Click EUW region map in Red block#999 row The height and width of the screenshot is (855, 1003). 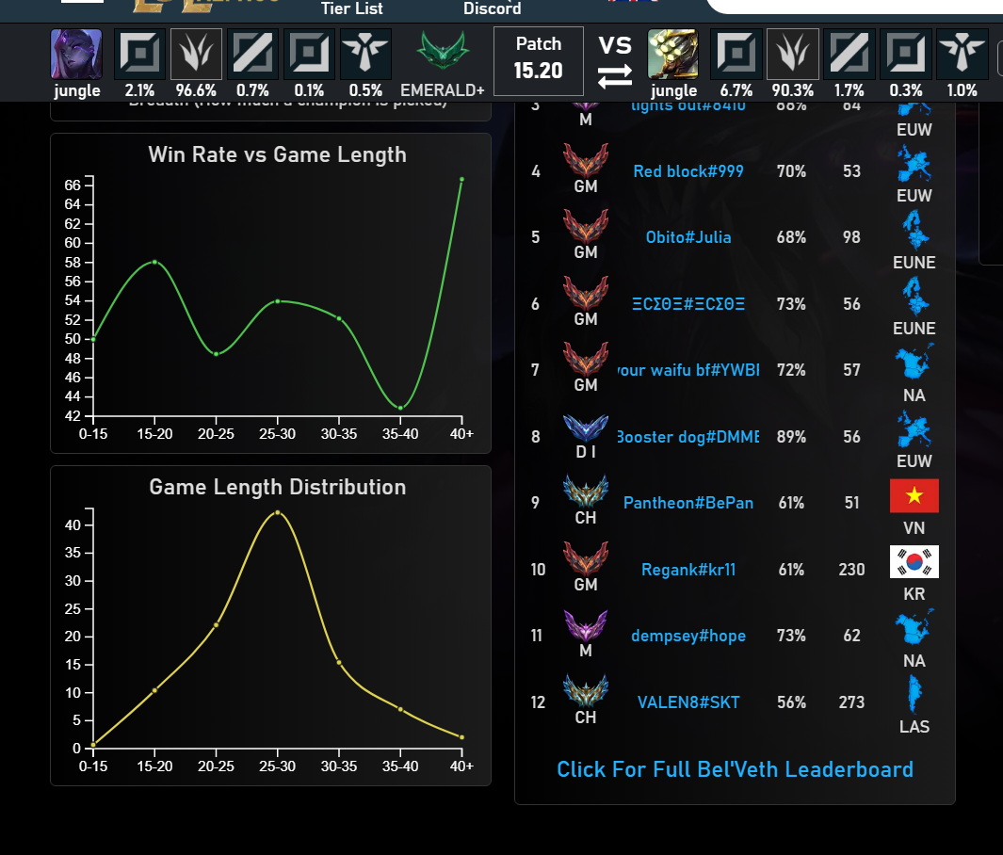click(x=914, y=163)
